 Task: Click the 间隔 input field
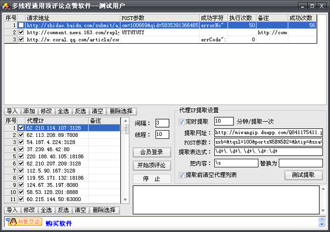[x=162, y=123]
